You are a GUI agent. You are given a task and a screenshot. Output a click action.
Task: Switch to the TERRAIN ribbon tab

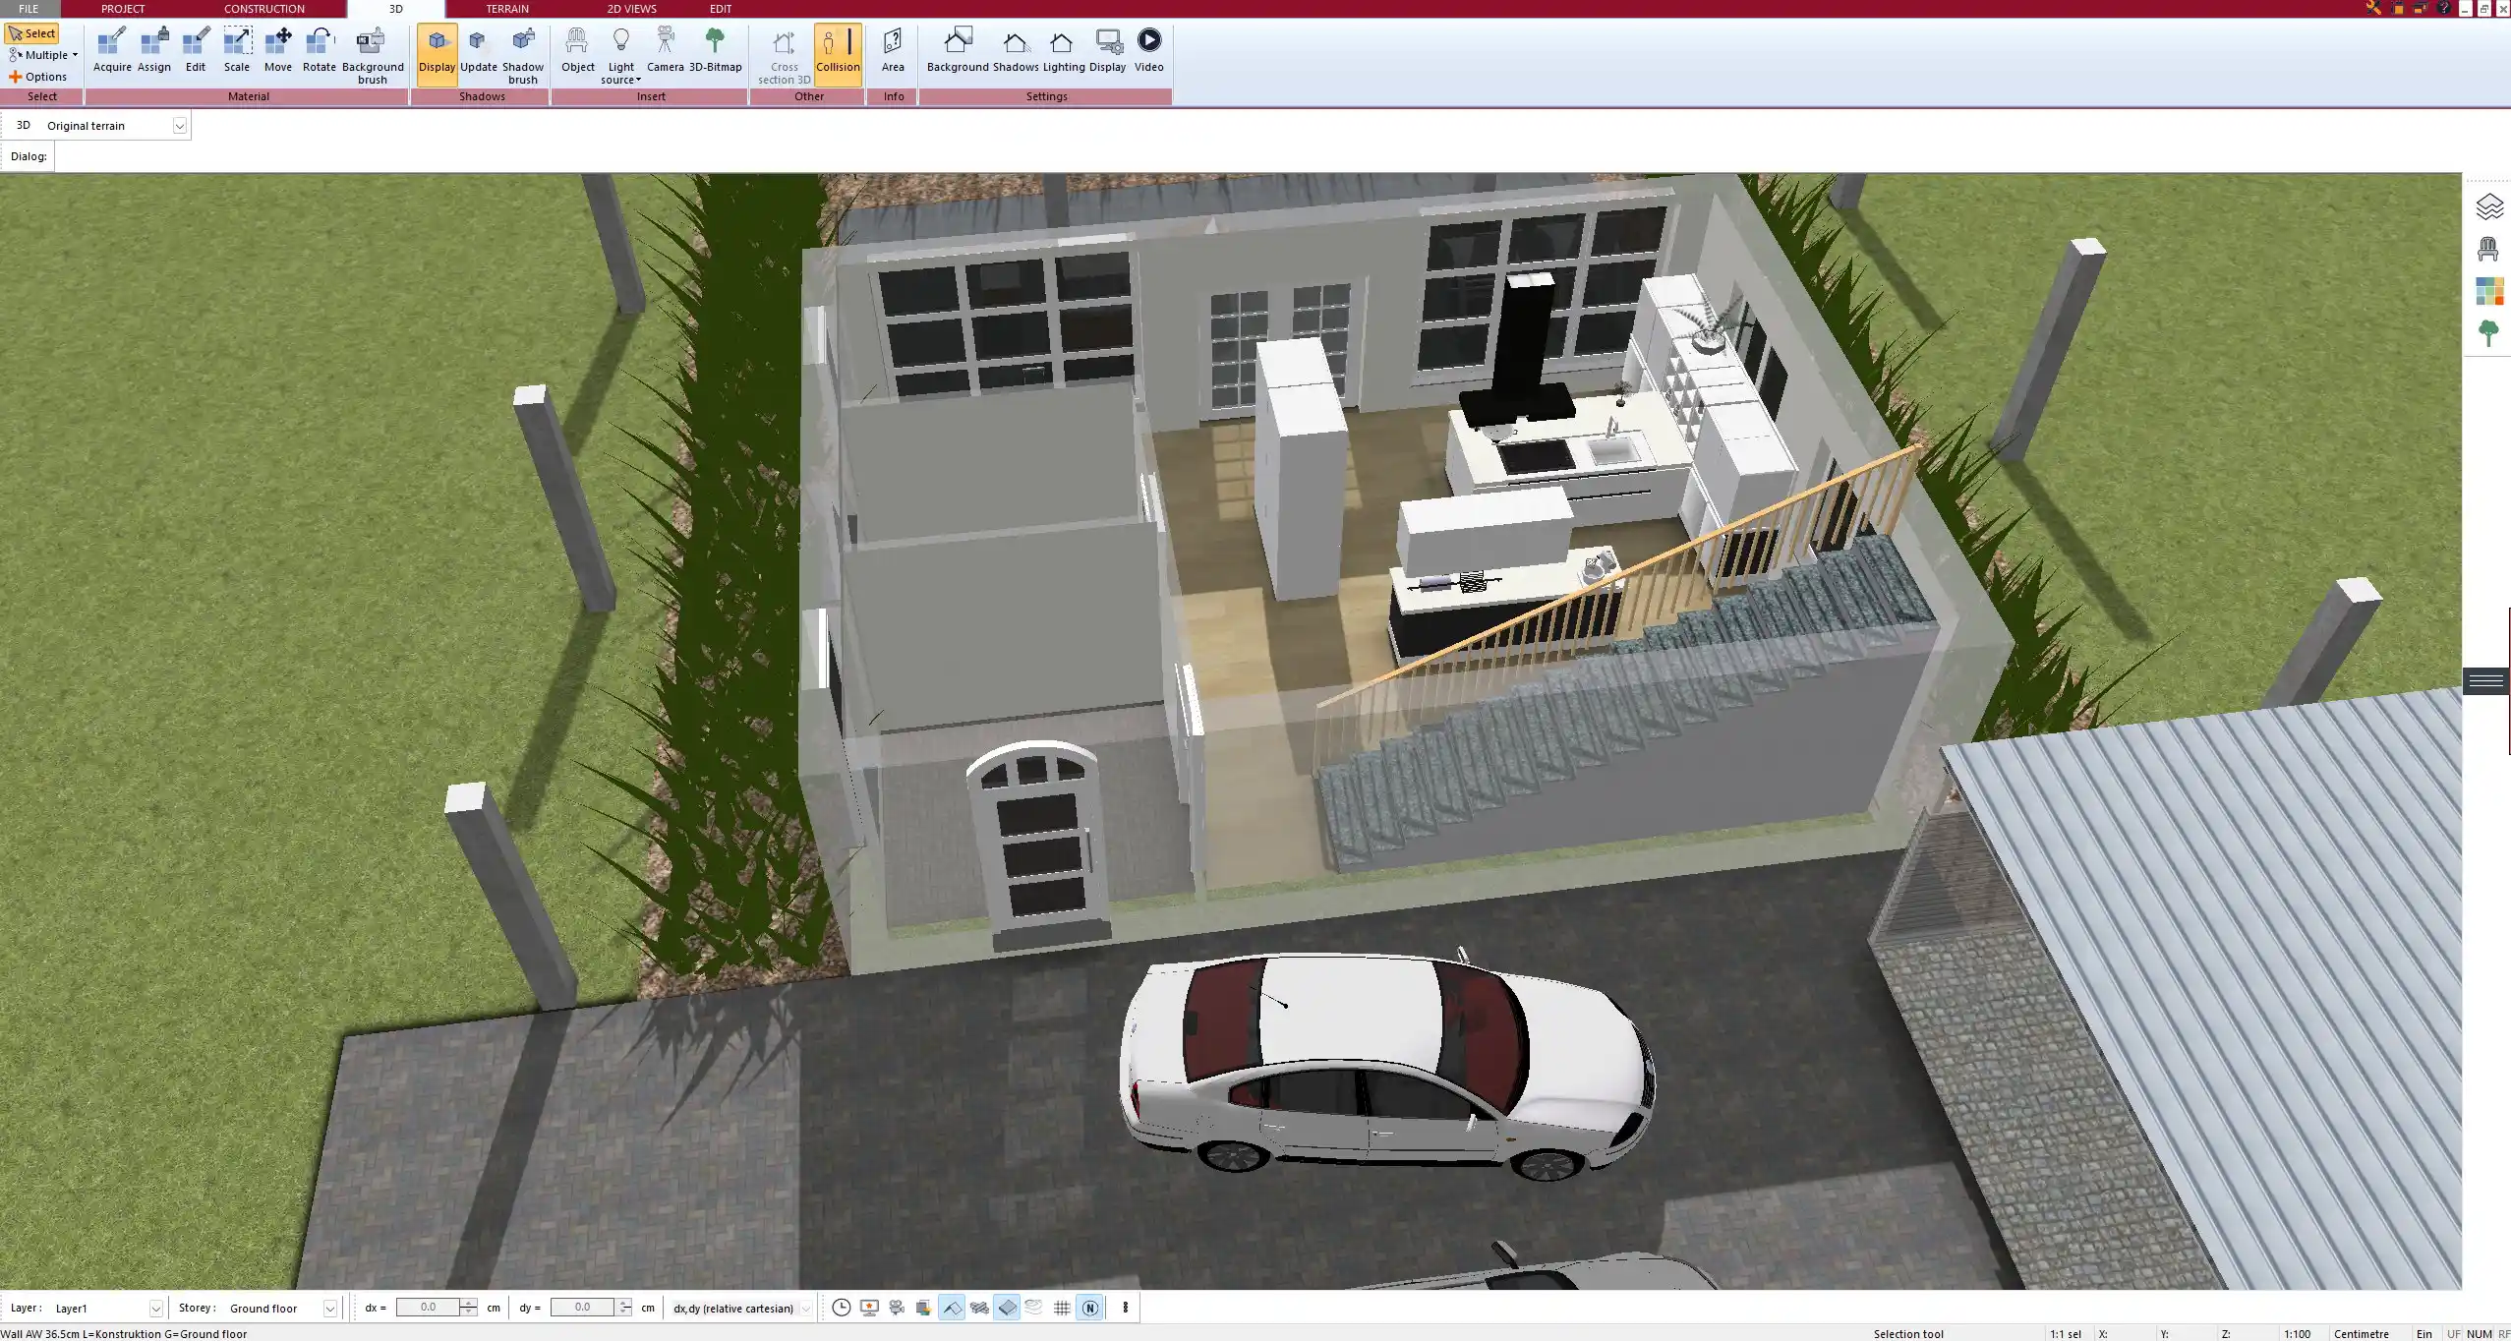pyautogui.click(x=507, y=9)
